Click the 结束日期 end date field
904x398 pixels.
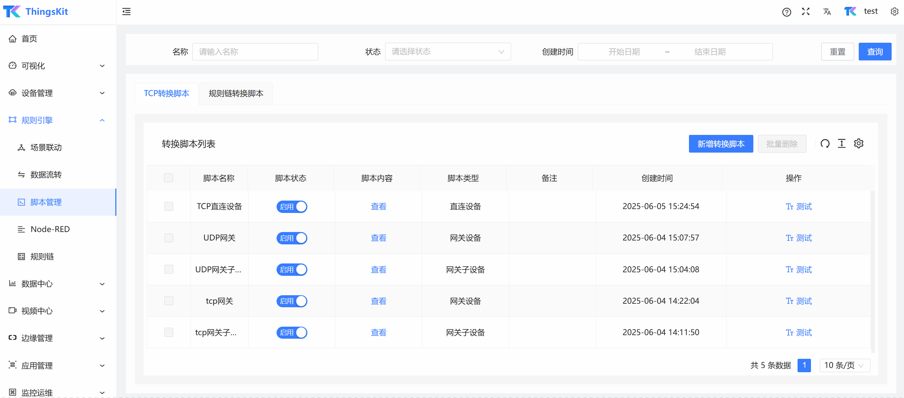click(x=710, y=52)
